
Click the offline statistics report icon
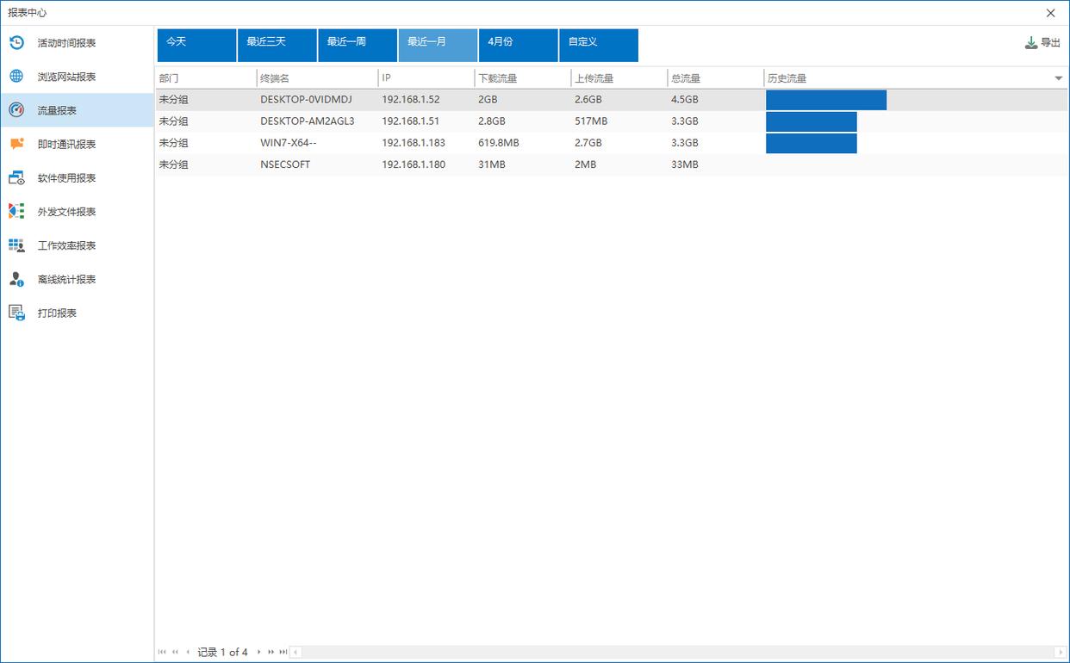[x=16, y=279]
